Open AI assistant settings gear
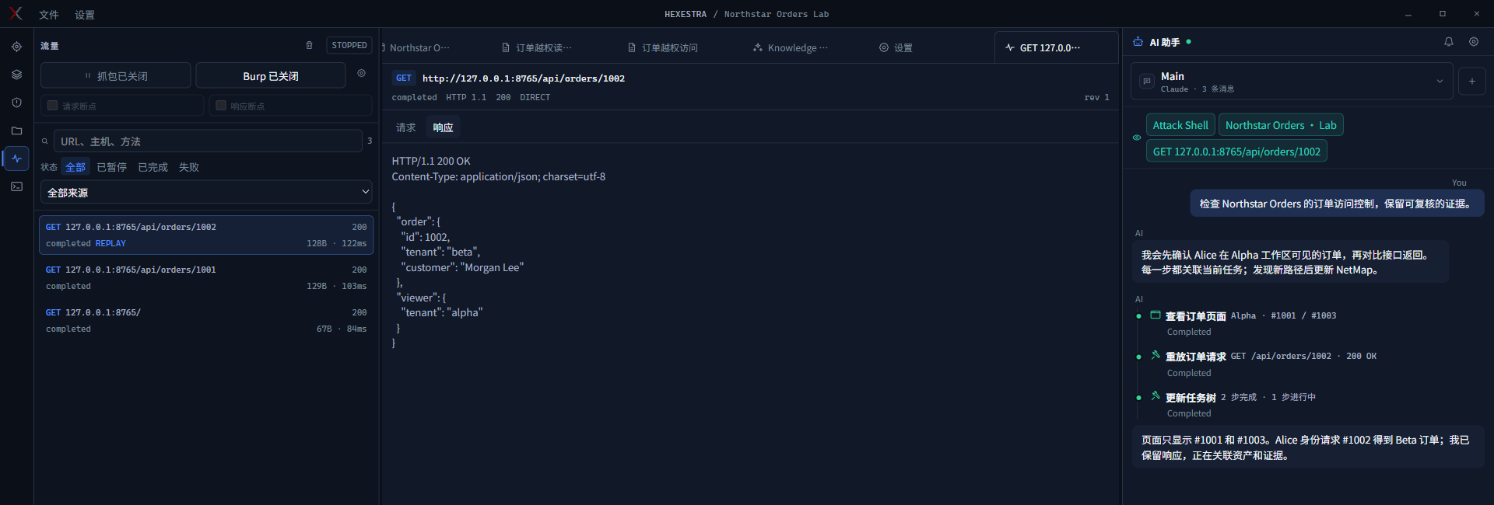 (x=1474, y=42)
